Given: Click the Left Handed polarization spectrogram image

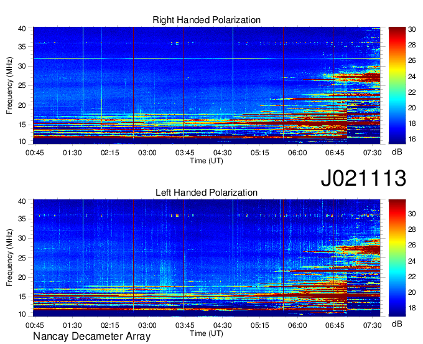Looking at the screenshot, I should [x=207, y=258].
